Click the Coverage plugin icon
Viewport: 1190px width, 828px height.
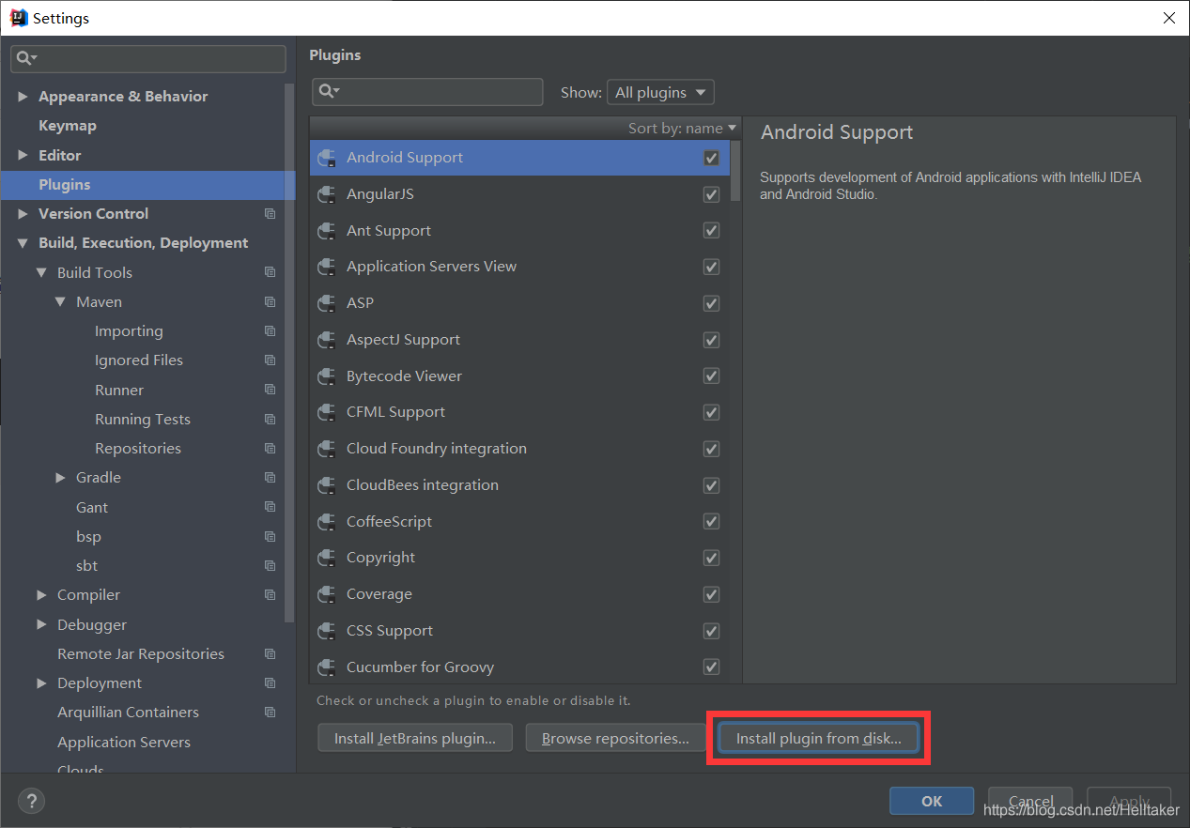(327, 594)
